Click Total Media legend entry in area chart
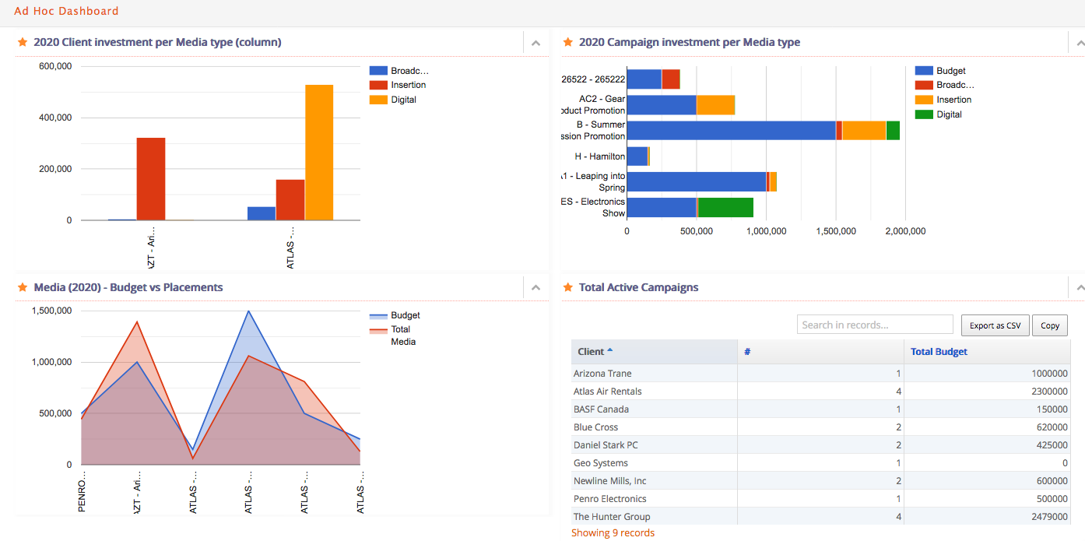 (395, 335)
